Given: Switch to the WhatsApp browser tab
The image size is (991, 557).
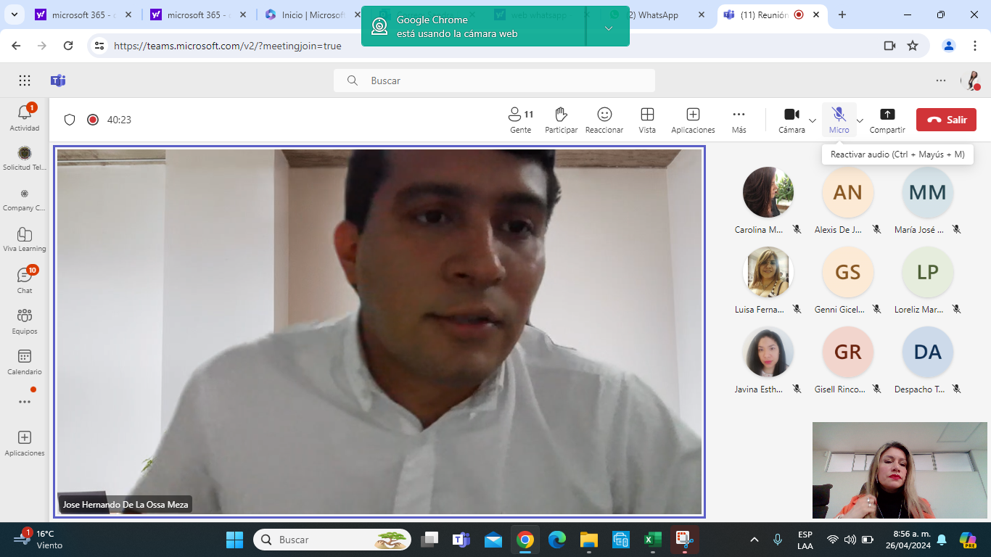Looking at the screenshot, I should pyautogui.click(x=657, y=15).
